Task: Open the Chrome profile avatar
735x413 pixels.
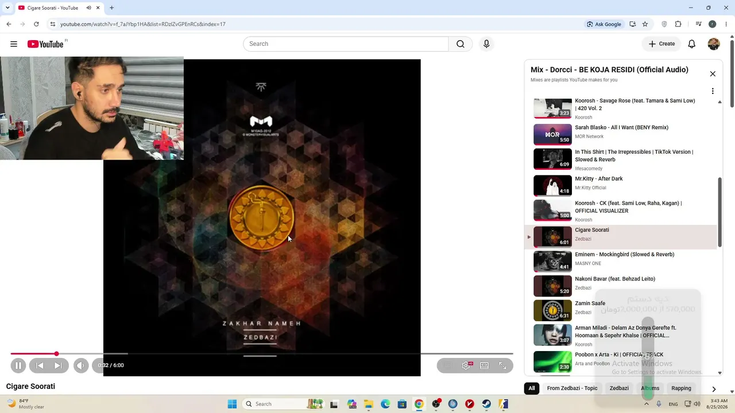Action: (713, 24)
